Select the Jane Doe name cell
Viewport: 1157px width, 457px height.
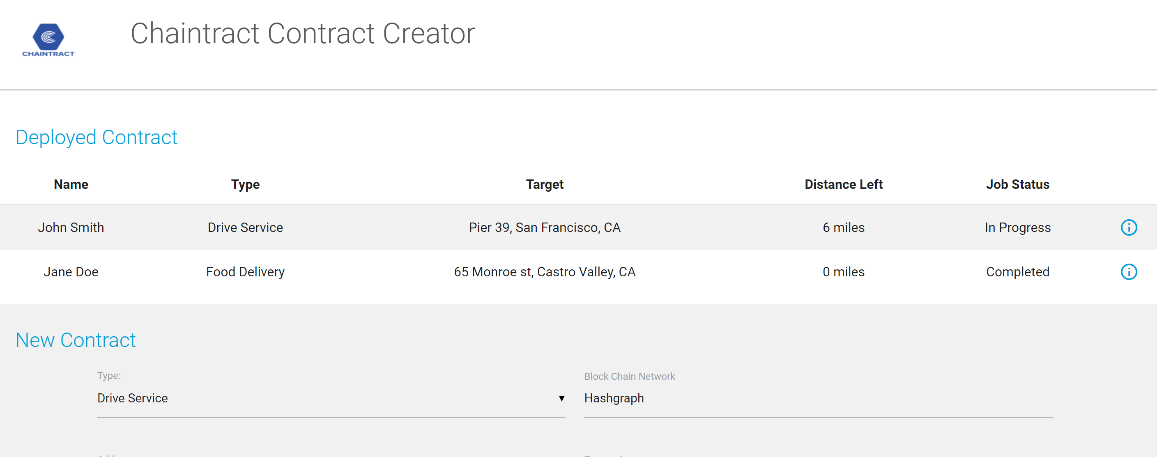(71, 272)
